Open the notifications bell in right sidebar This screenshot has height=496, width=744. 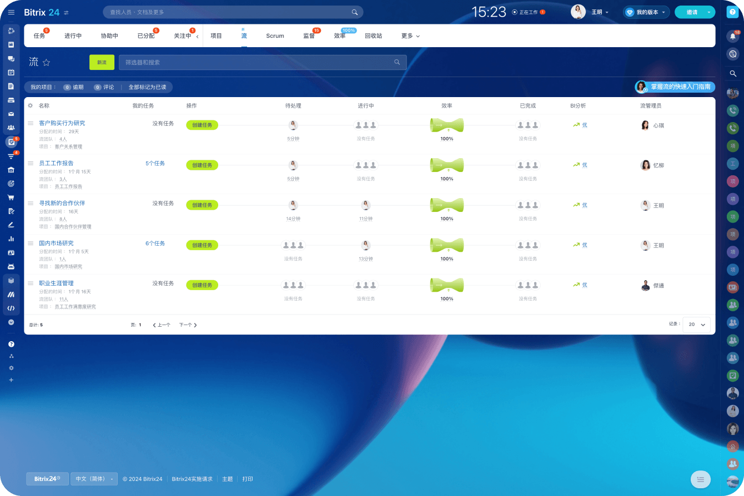point(732,37)
